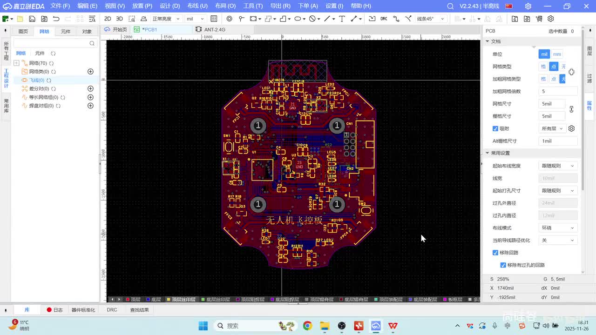Toggle the 移除回路 checkbox
The image size is (596, 335).
coord(495,253)
